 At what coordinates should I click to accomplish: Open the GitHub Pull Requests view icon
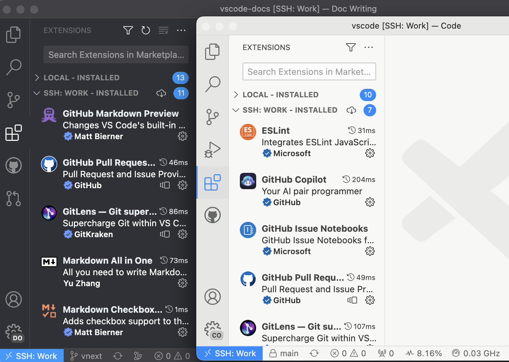click(14, 198)
